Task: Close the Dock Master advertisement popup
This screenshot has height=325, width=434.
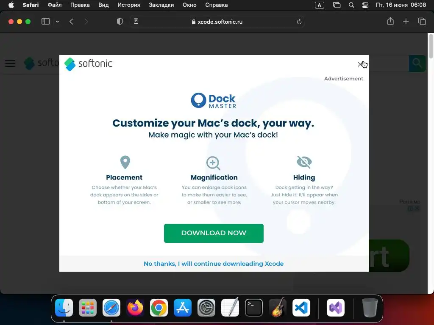Action: pos(360,64)
